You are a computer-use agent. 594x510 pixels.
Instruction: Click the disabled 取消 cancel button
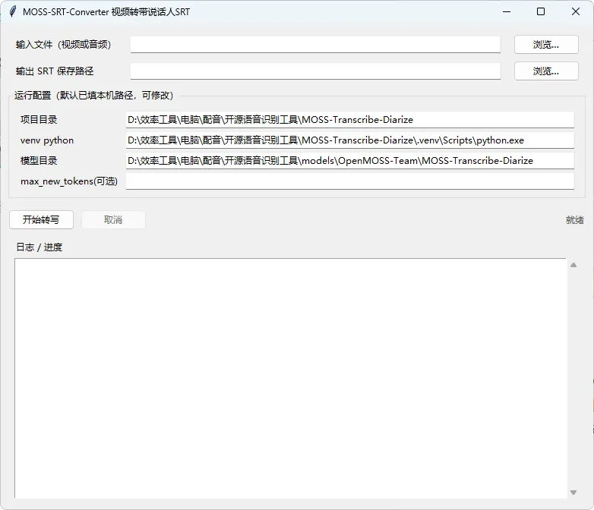[x=113, y=219]
